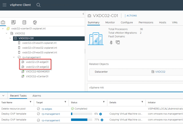Switch to Hosts and Clusters inventory view
This screenshot has height=126, width=183.
coord(3,22)
